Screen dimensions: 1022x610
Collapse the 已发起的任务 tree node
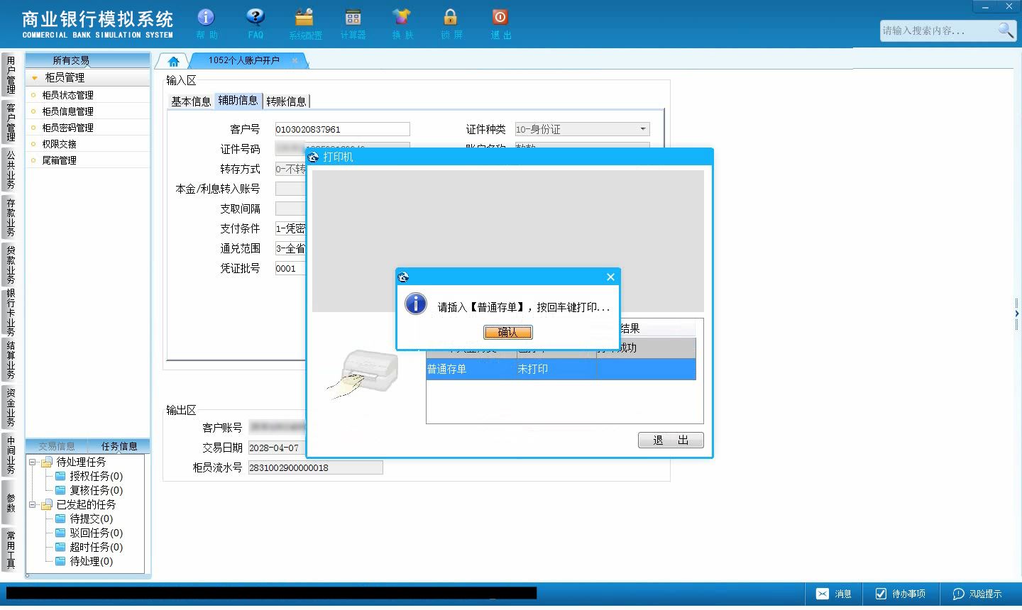click(32, 505)
